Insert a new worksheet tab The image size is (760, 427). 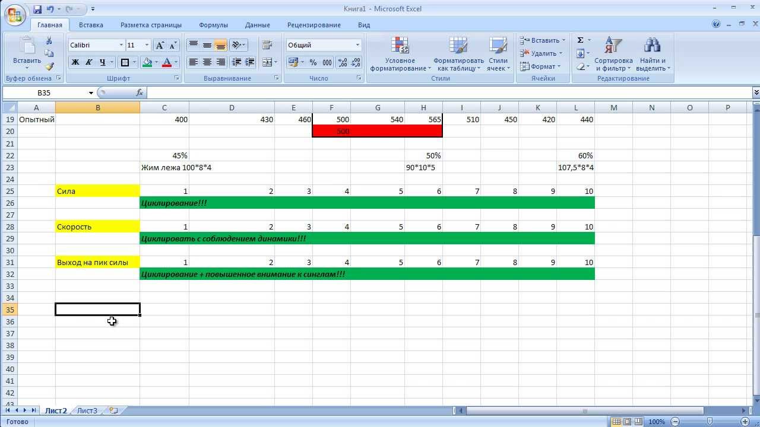point(113,410)
